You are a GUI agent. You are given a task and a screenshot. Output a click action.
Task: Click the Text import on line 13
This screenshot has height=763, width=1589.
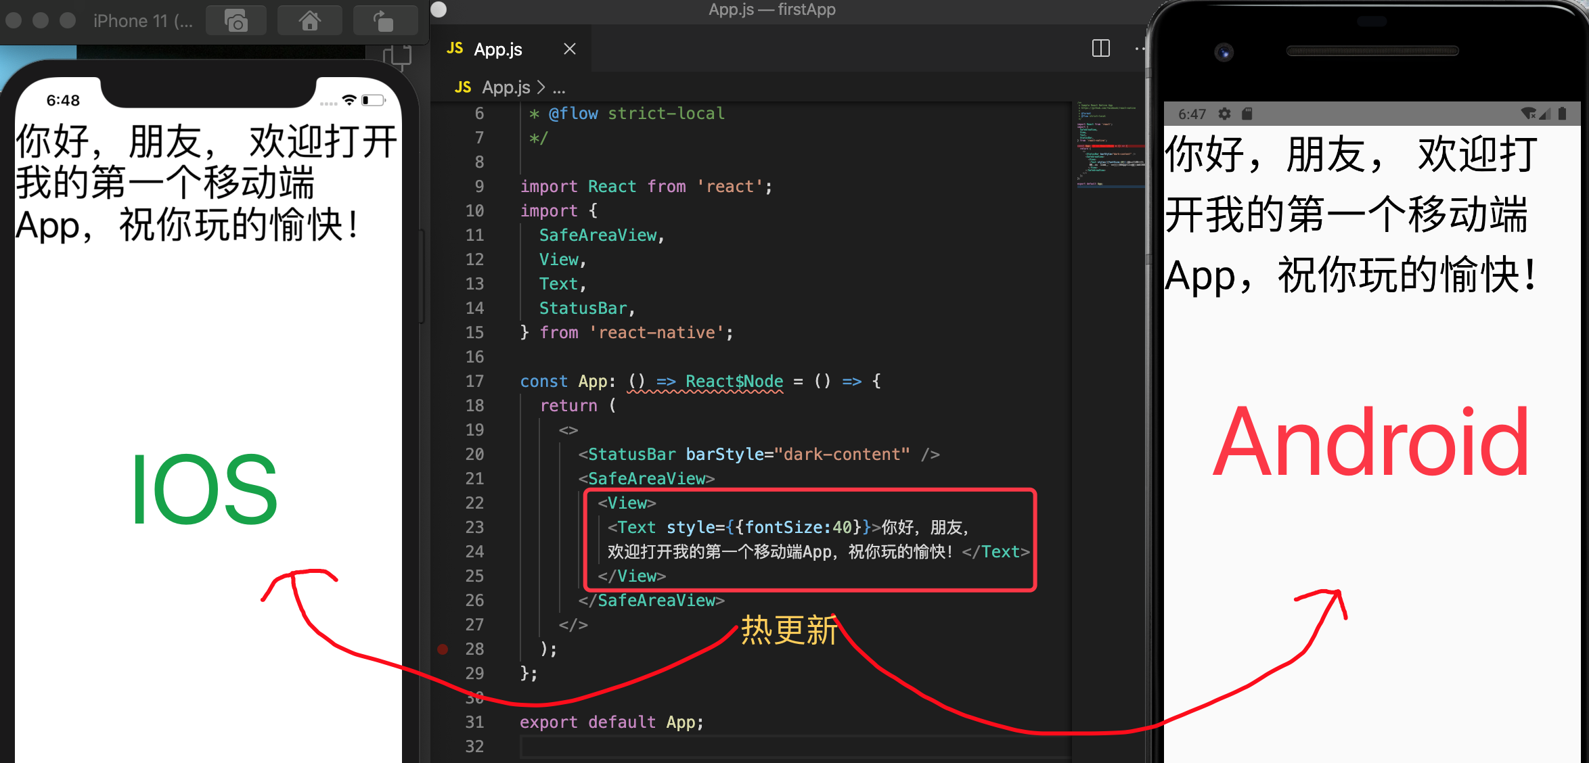[558, 284]
